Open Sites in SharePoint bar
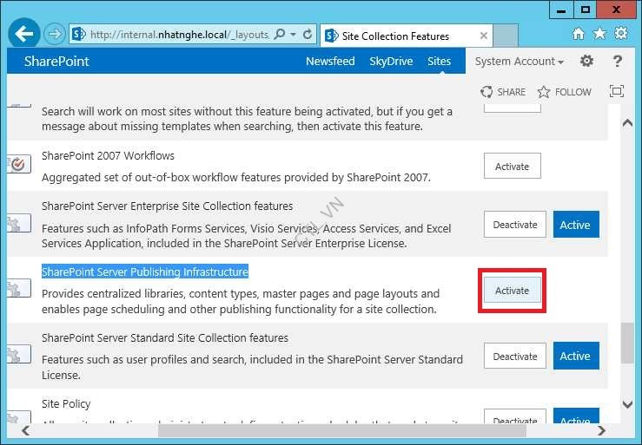Screen dimensions: 642x445 (x=439, y=62)
